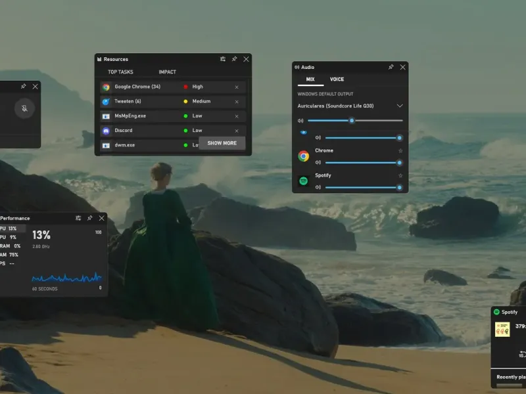The width and height of the screenshot is (526, 394).
Task: Click the Medium impact label
Action: pos(201,101)
